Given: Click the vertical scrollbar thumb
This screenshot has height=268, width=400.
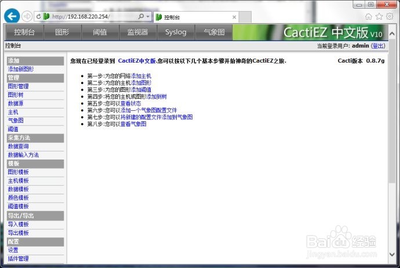Looking at the screenshot, I should click(392, 111).
